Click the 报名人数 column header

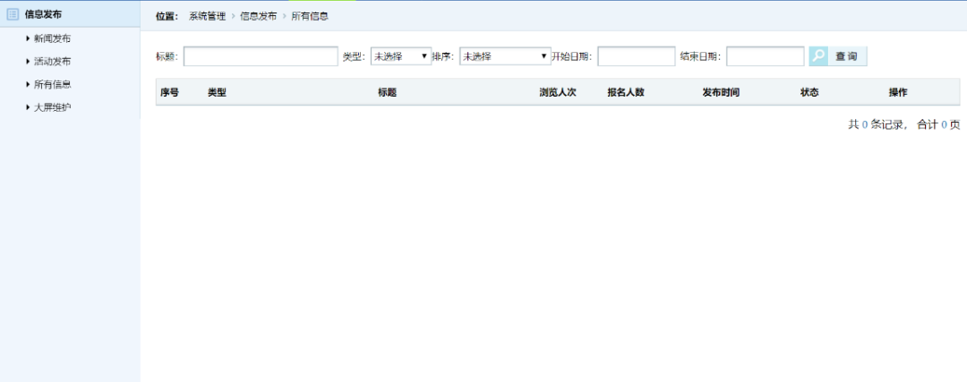(625, 92)
